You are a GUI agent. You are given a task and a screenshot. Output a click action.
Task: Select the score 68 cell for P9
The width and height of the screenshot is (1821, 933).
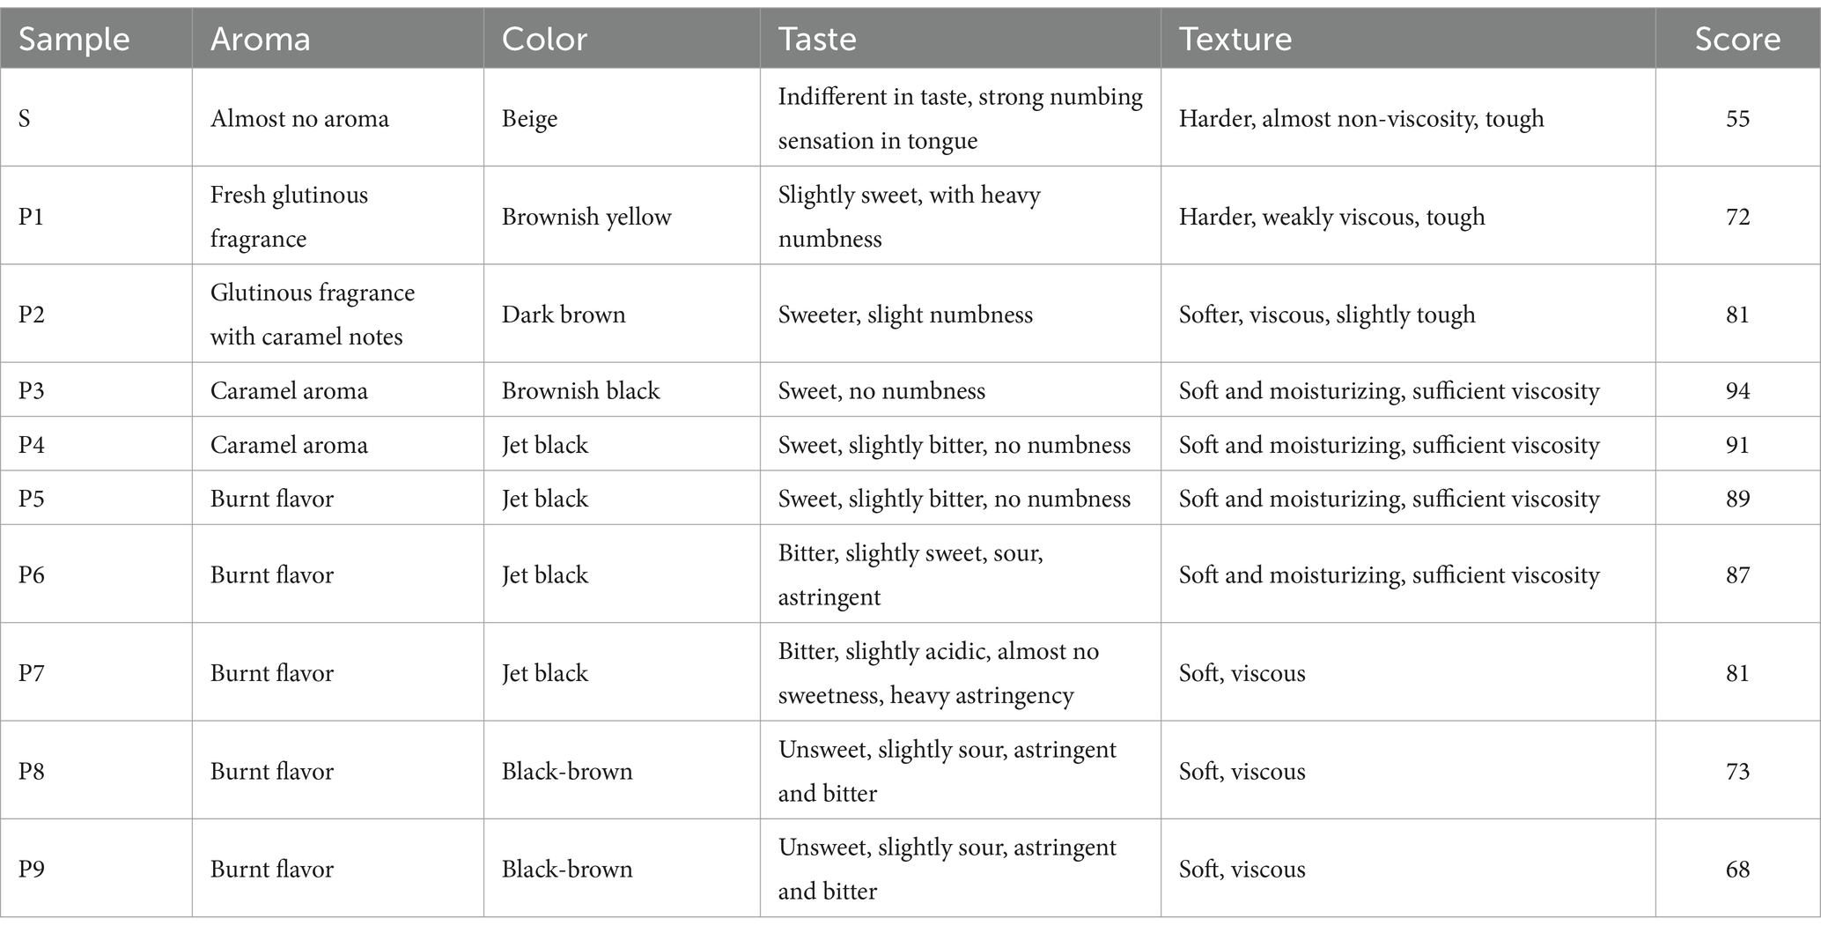(x=1737, y=869)
